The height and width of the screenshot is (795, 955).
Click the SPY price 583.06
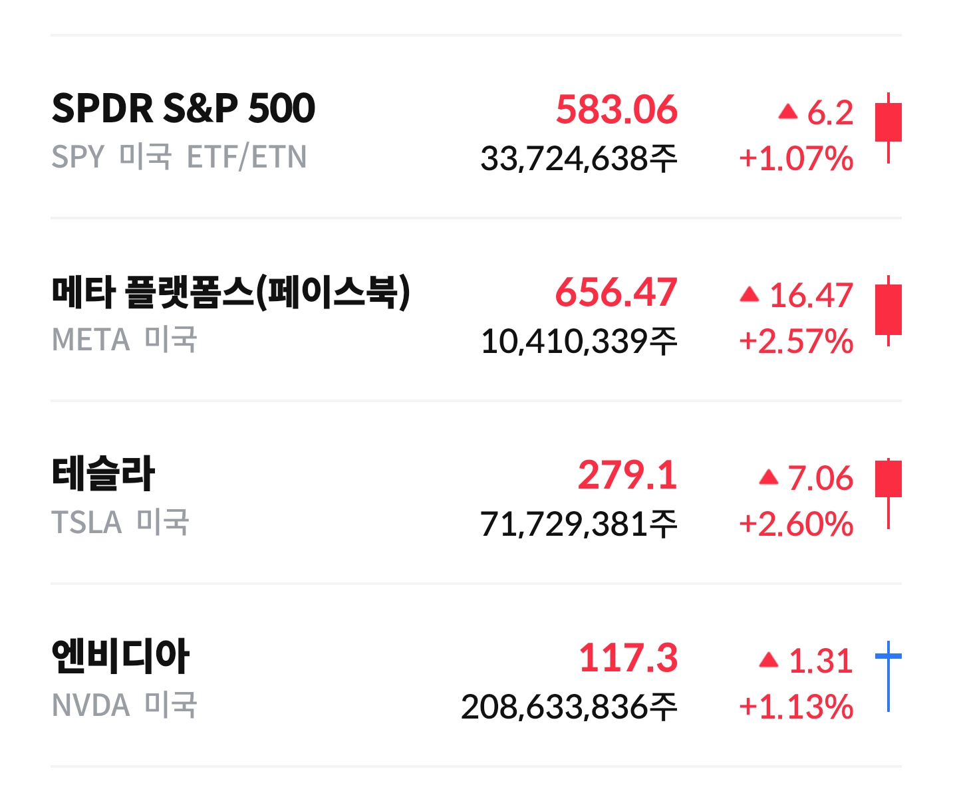(616, 110)
